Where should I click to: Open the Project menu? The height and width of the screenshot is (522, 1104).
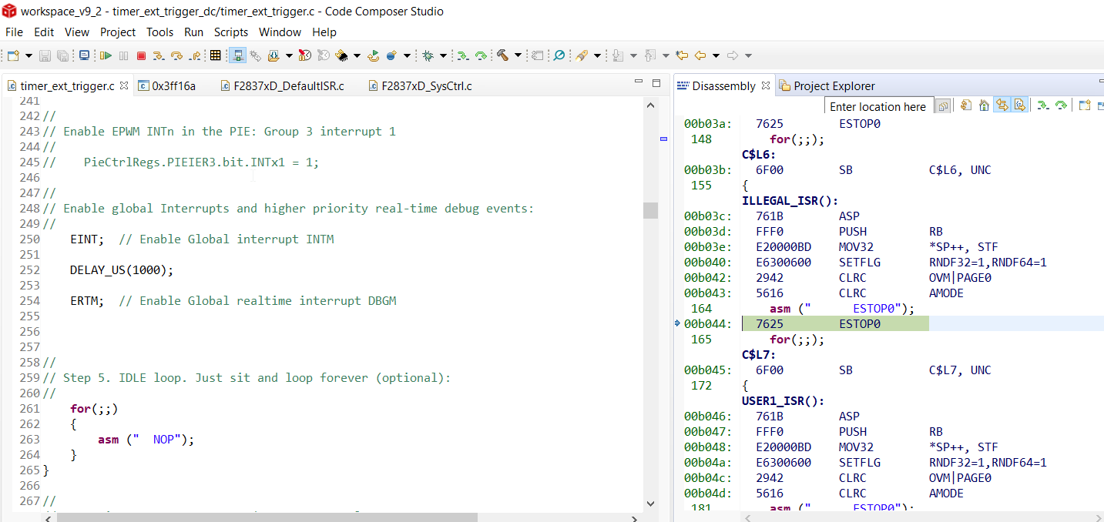pyautogui.click(x=118, y=32)
